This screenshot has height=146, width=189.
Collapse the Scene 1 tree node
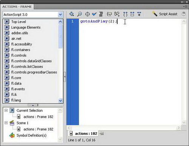tap(6, 123)
